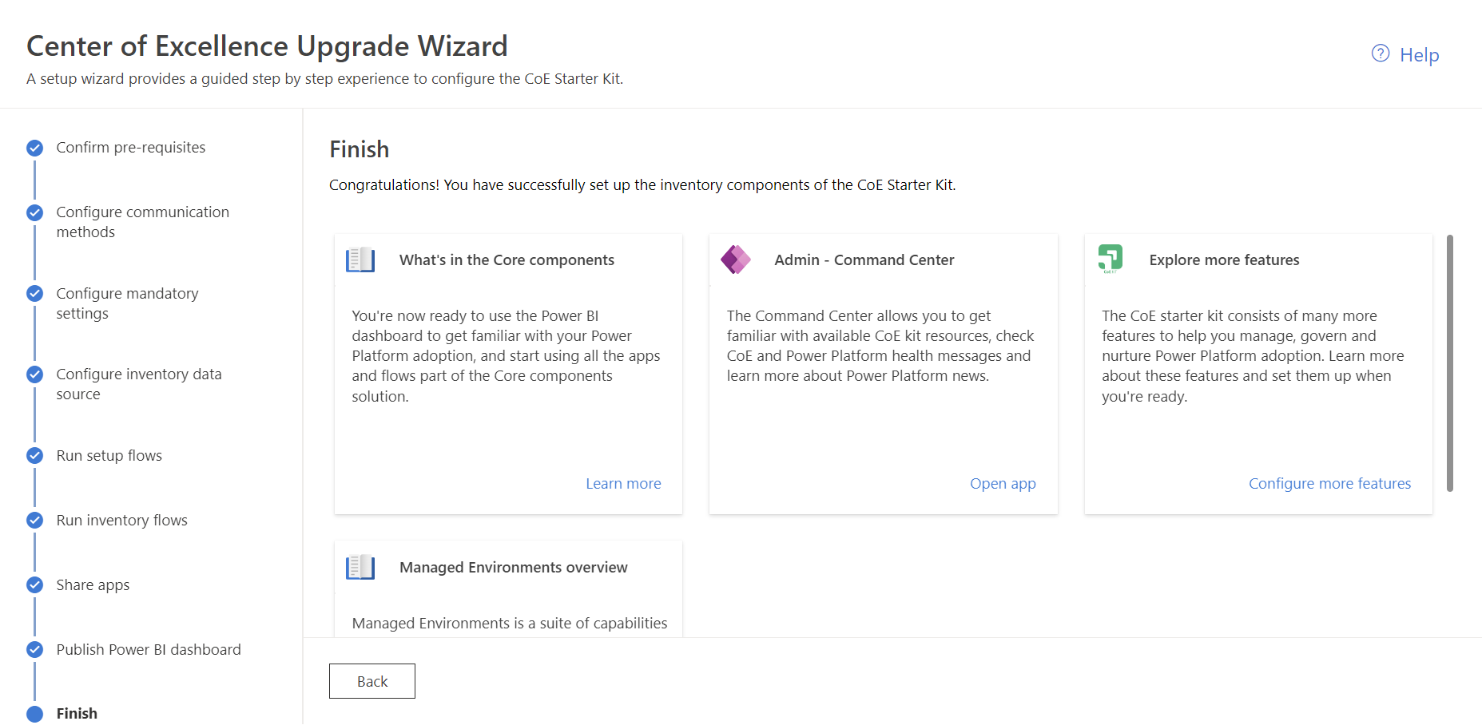
Task: Click the green CoE Kit icon
Action: pyautogui.click(x=1111, y=259)
